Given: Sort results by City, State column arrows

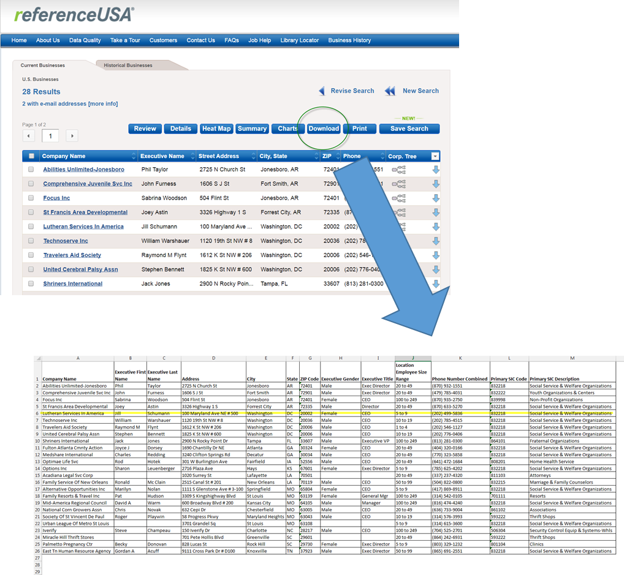Looking at the screenshot, I should 314,156.
